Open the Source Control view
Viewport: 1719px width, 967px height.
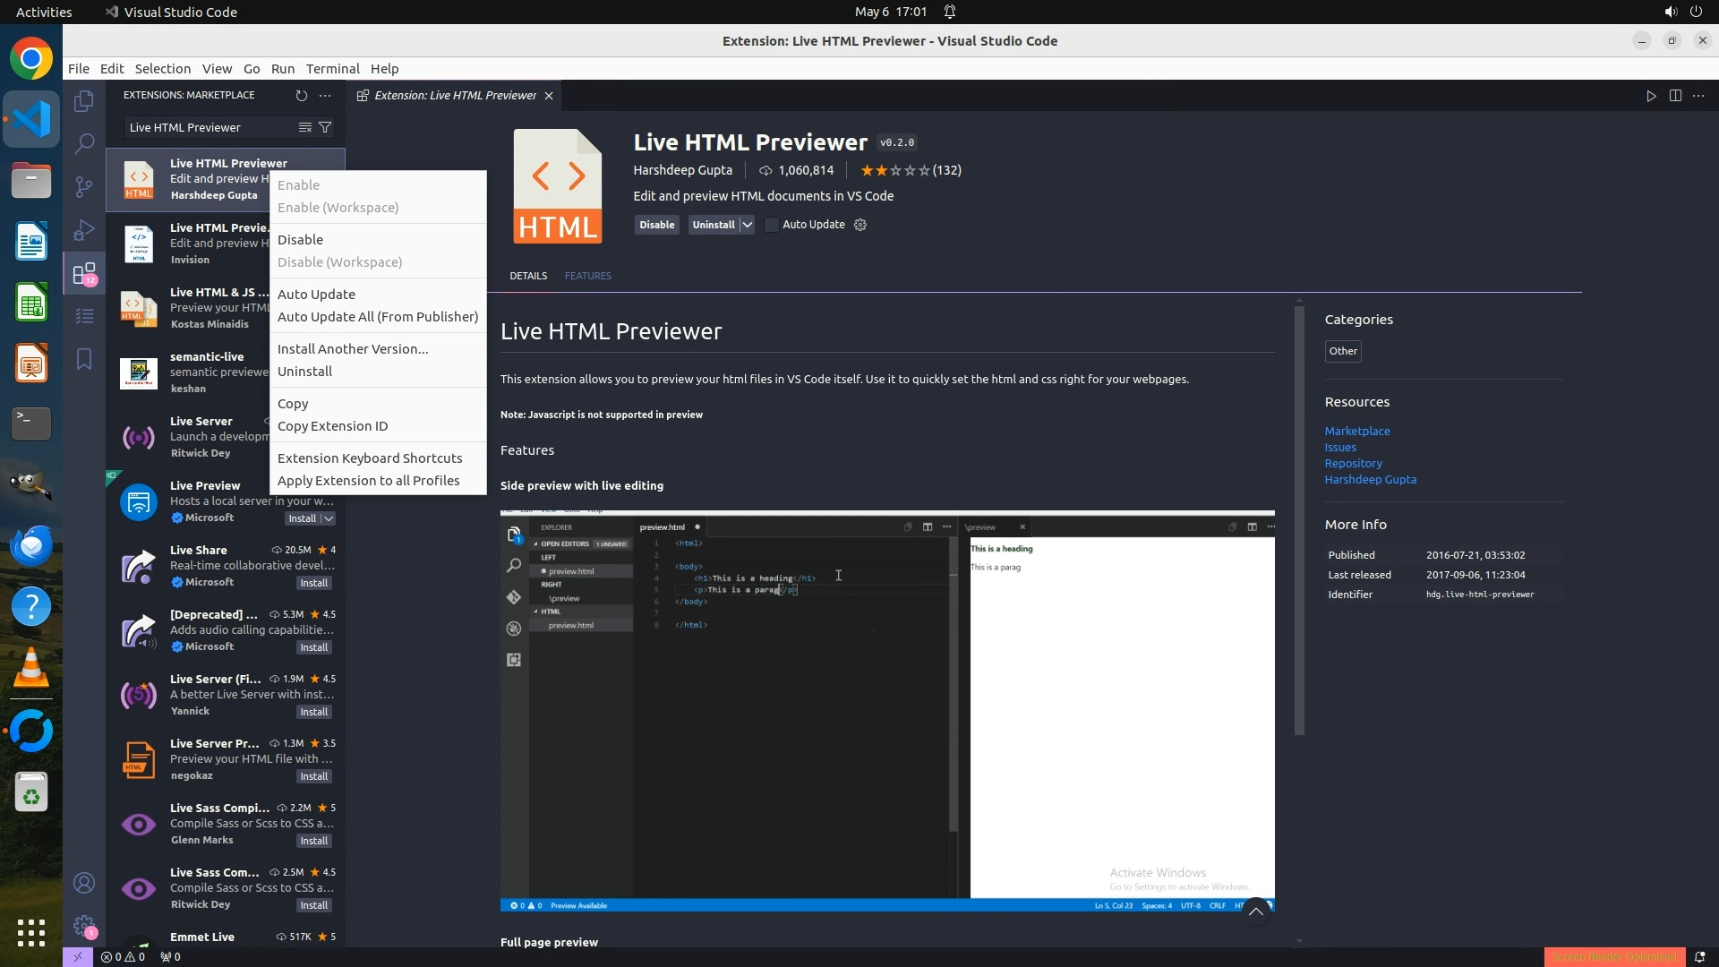tap(84, 186)
